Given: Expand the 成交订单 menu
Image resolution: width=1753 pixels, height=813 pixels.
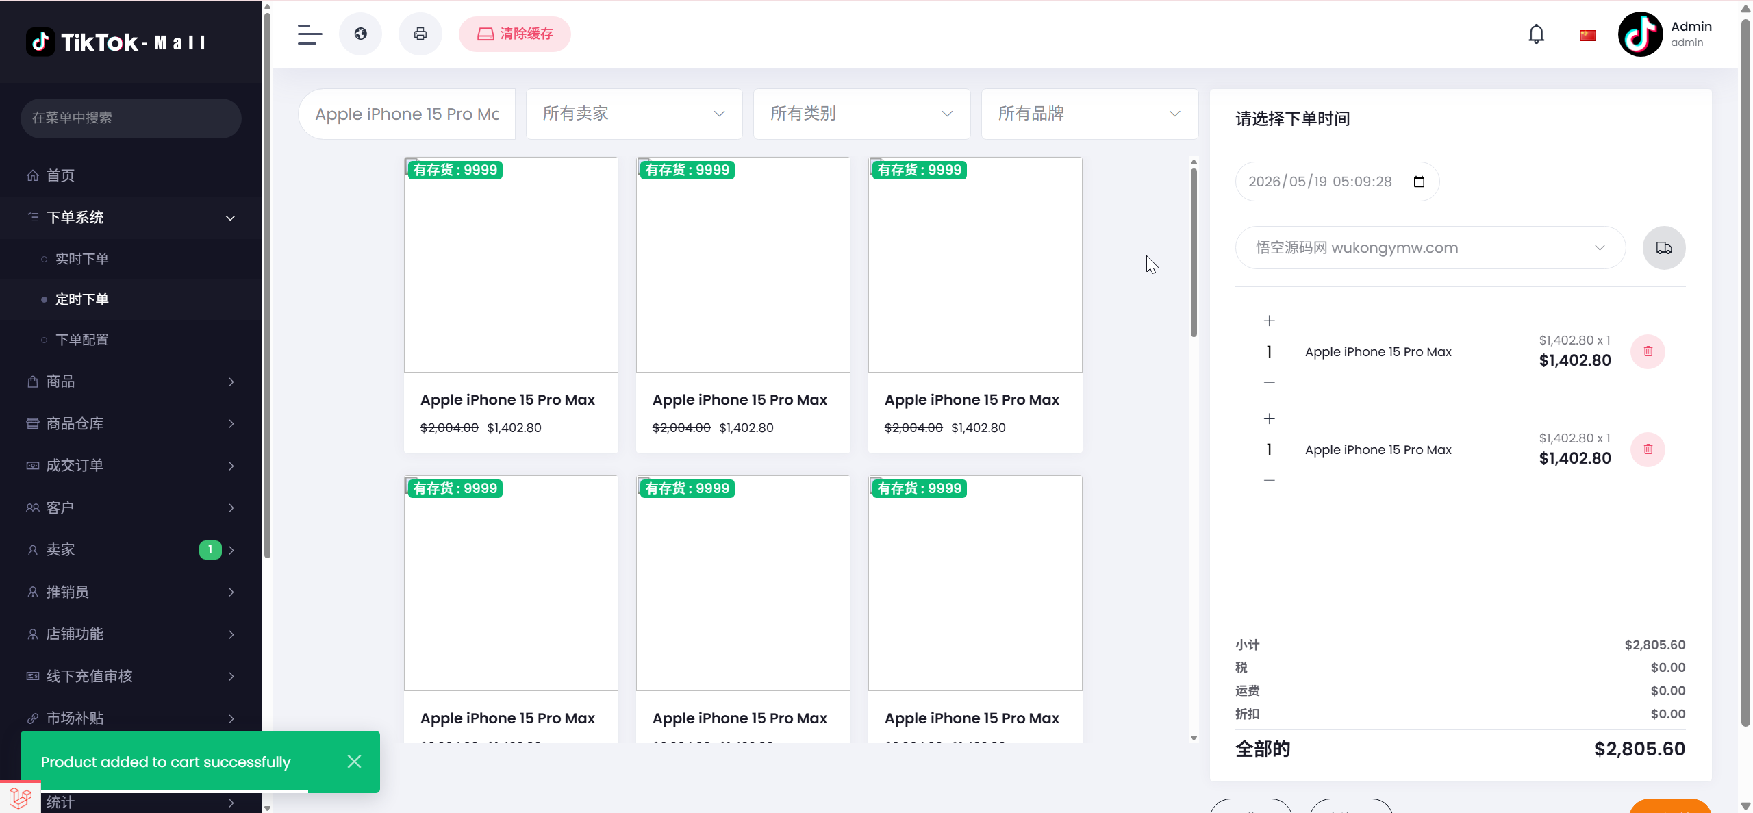Looking at the screenshot, I should tap(131, 466).
